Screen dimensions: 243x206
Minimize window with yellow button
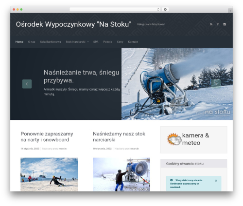[17, 9]
